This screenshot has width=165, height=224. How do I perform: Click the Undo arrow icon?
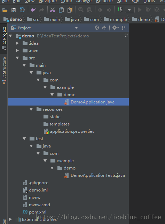(33, 10)
